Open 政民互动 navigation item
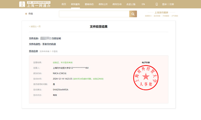Viewport: 201px width, 120px height. pyautogui.click(x=117, y=4)
